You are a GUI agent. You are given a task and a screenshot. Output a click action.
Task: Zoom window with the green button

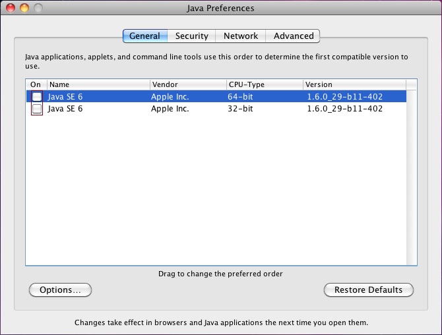[x=39, y=9]
